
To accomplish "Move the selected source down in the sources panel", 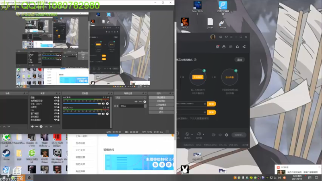I will pos(51,127).
